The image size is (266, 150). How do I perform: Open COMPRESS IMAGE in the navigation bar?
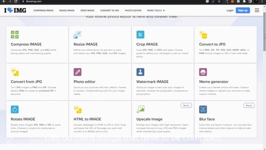click(x=43, y=10)
